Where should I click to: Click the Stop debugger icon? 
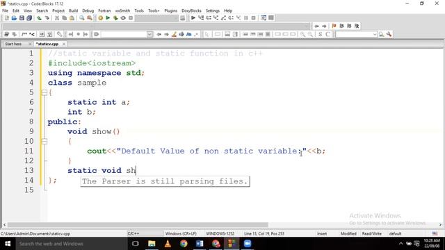(x=253, y=18)
